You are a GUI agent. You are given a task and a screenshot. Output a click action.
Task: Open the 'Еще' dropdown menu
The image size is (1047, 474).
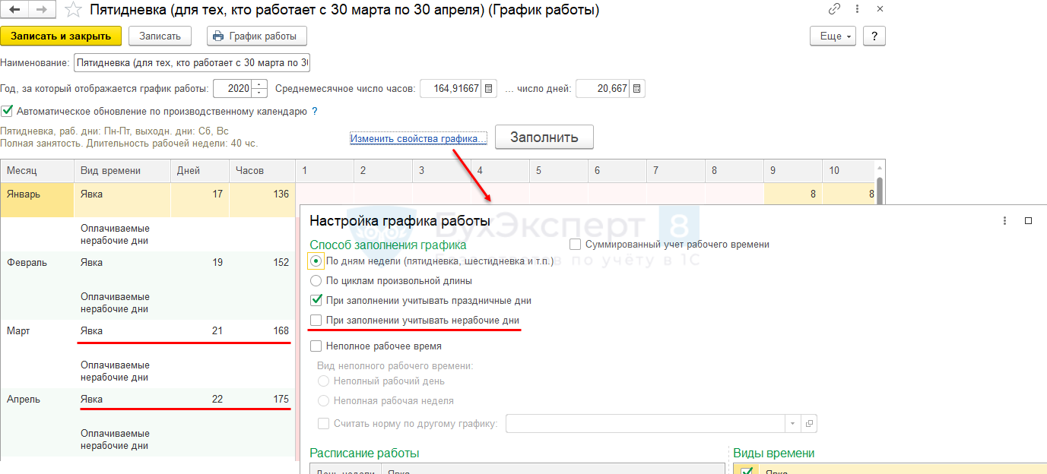click(834, 36)
